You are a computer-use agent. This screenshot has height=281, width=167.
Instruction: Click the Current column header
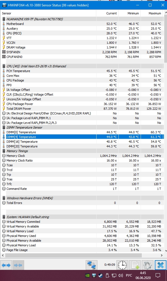pyautogui.click(x=112, y=13)
